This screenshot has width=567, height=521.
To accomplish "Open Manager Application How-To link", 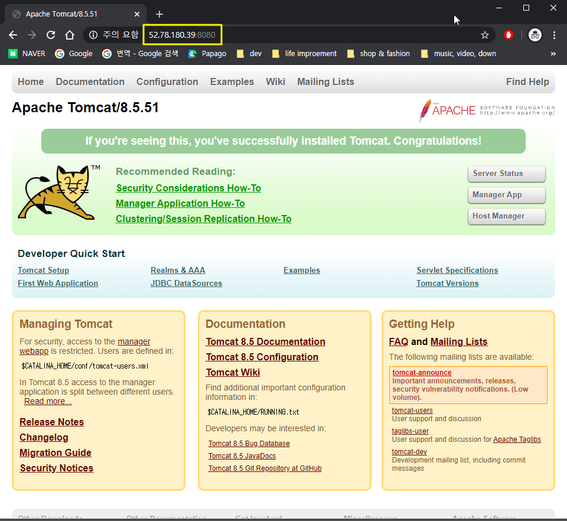I will coord(180,204).
